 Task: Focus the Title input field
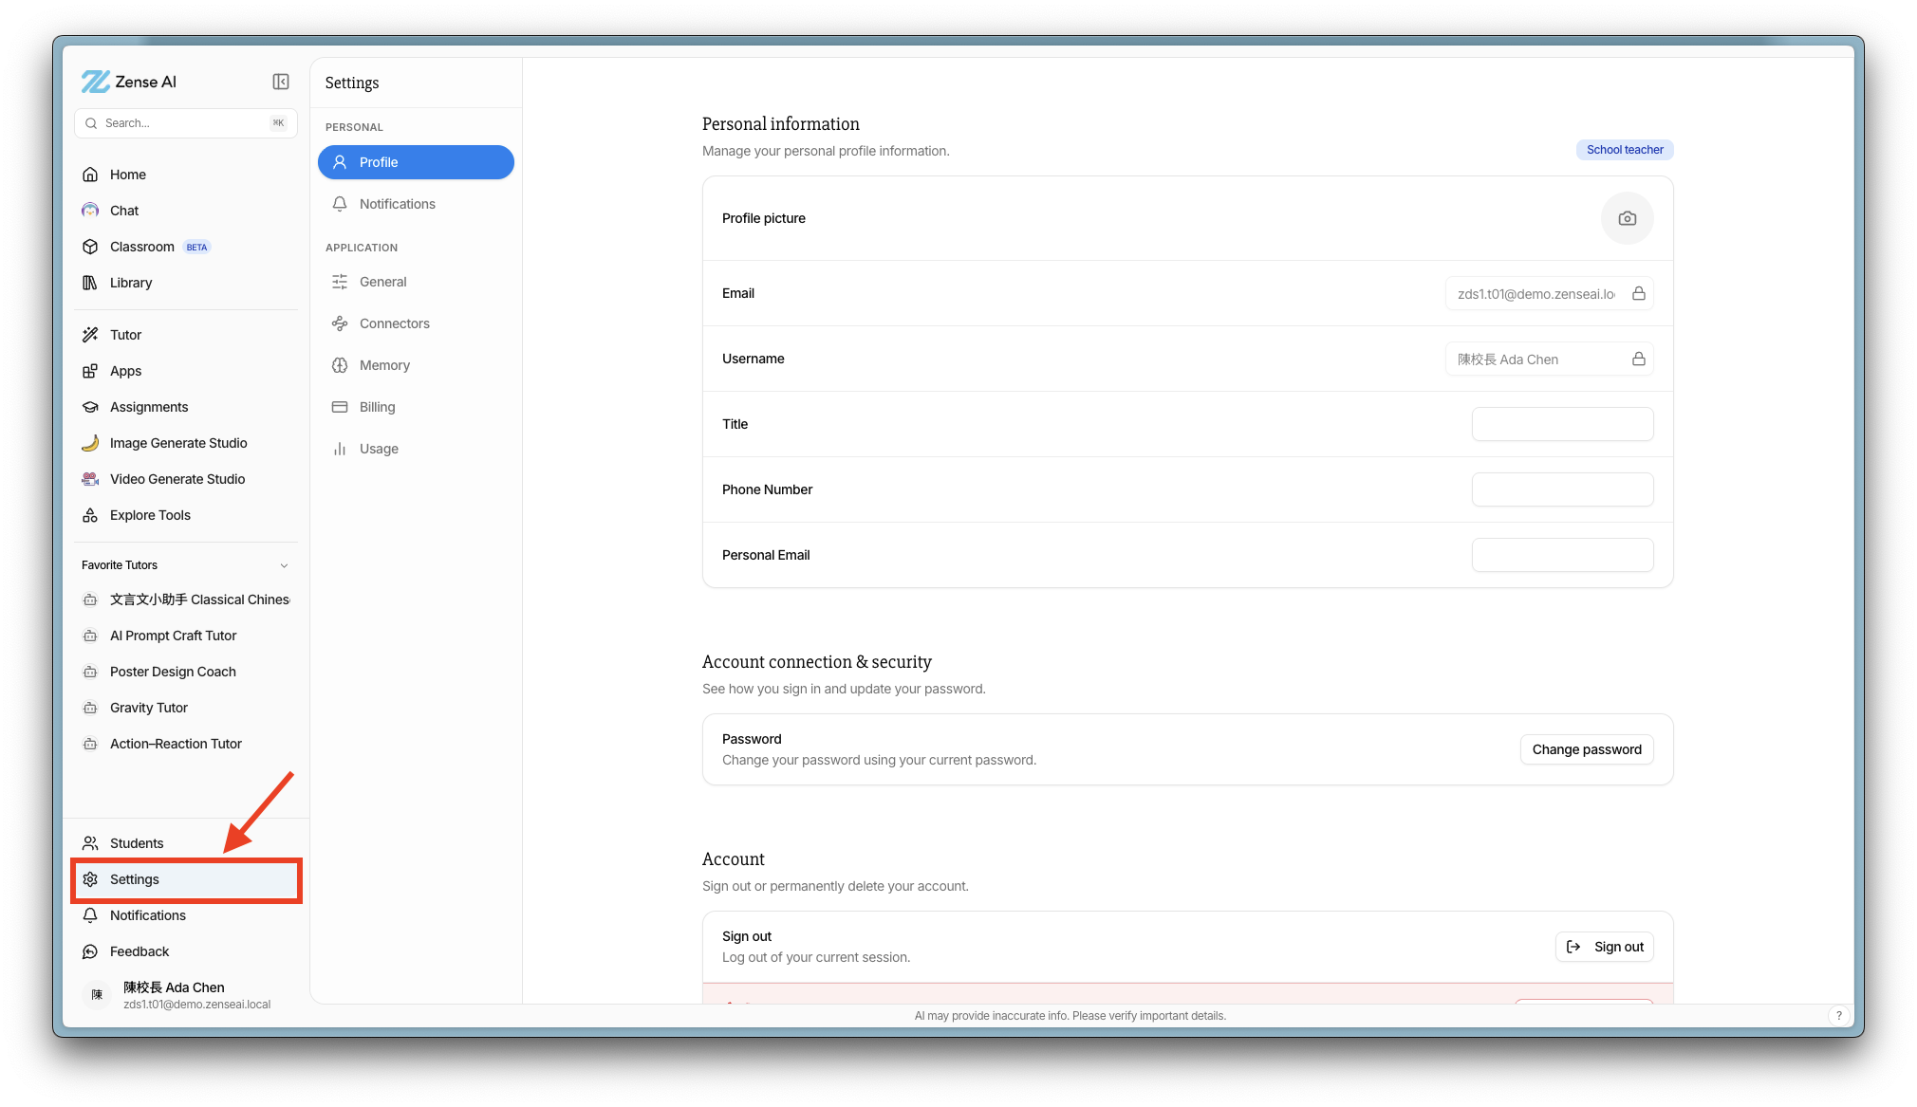1562,424
